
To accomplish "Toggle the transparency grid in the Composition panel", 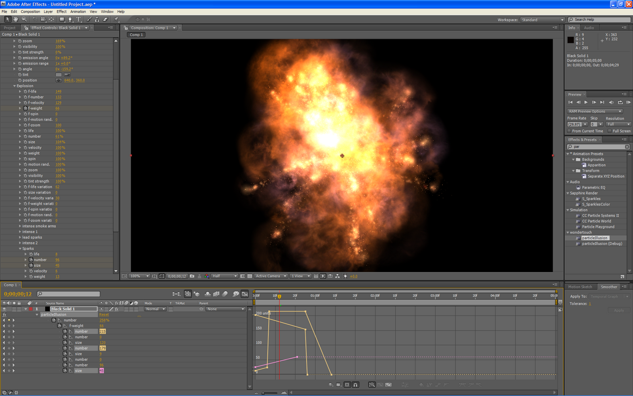I will [250, 276].
